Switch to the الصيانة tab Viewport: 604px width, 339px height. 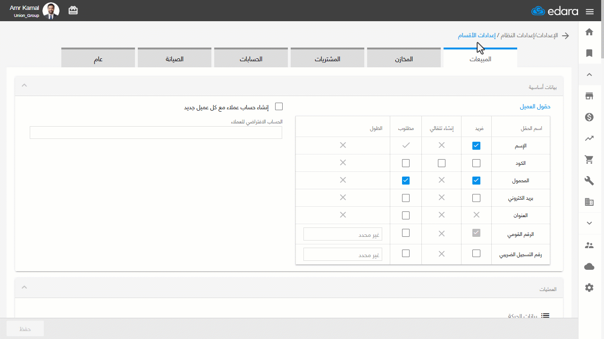(175, 58)
